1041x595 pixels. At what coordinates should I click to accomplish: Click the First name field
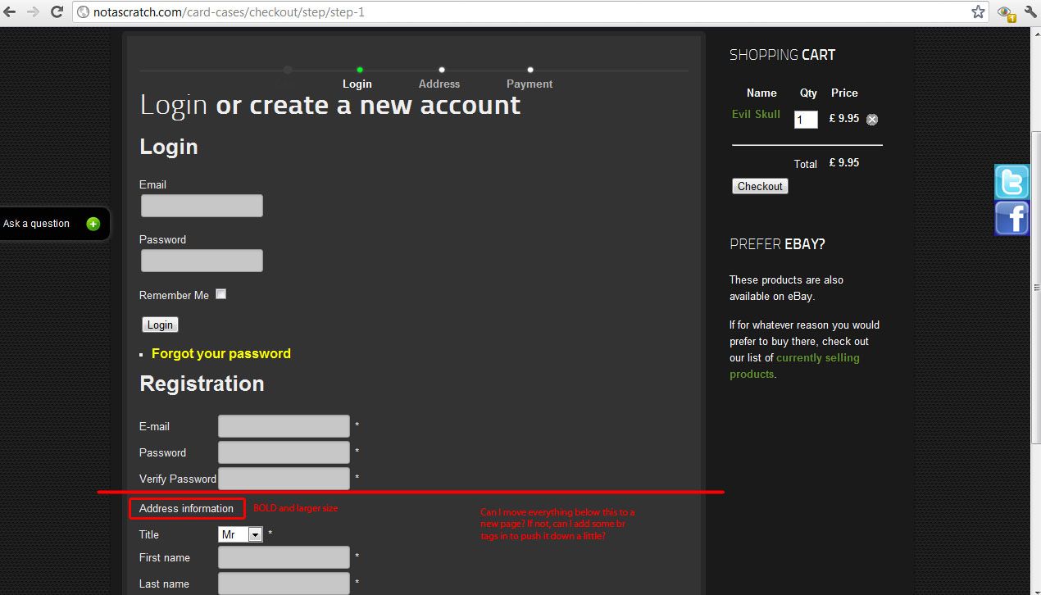pos(284,557)
